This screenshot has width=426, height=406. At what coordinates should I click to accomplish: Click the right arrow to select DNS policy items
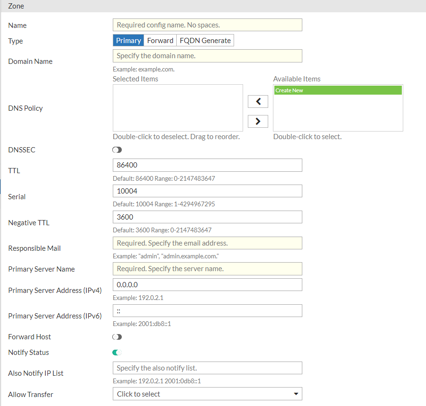click(x=258, y=121)
